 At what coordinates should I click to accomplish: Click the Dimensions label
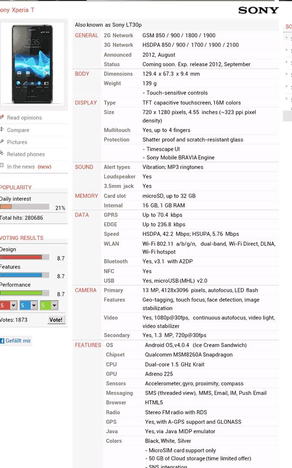tap(118, 74)
